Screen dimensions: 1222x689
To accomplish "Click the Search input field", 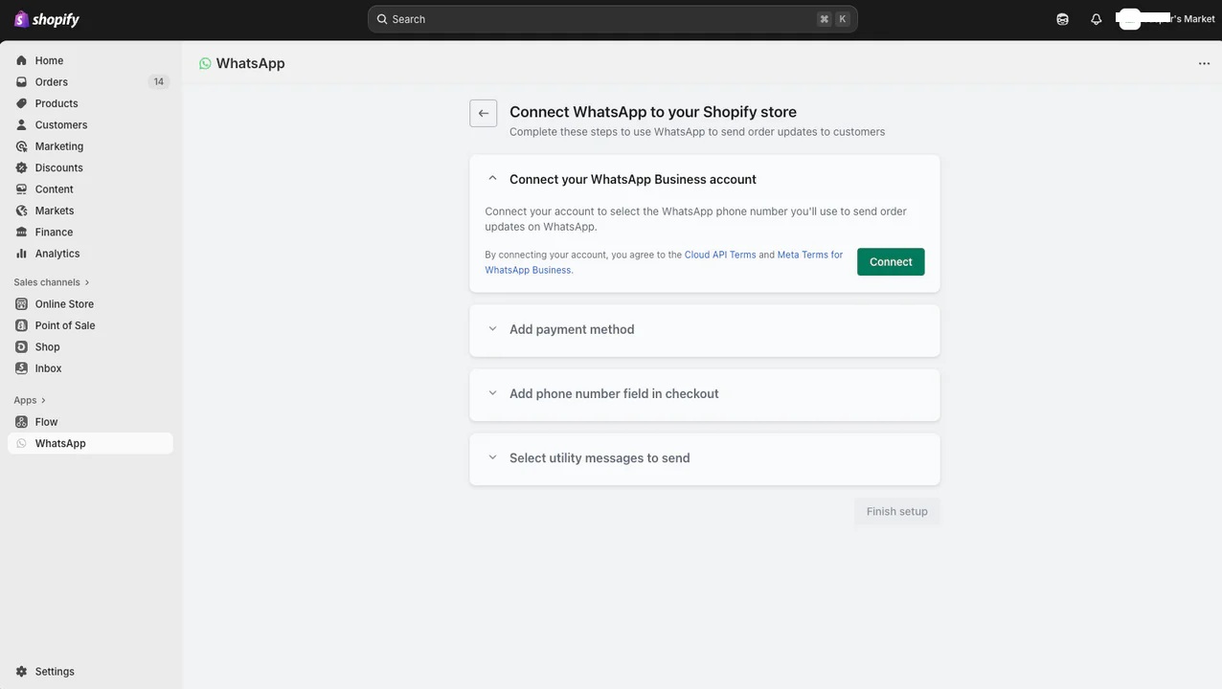I will 613,19.
